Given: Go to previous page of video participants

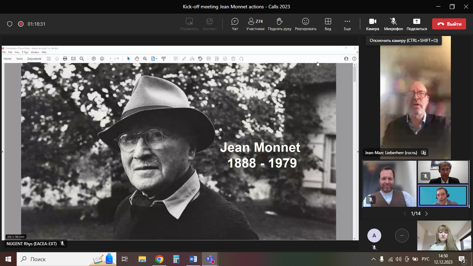Looking at the screenshot, I should coord(405,214).
